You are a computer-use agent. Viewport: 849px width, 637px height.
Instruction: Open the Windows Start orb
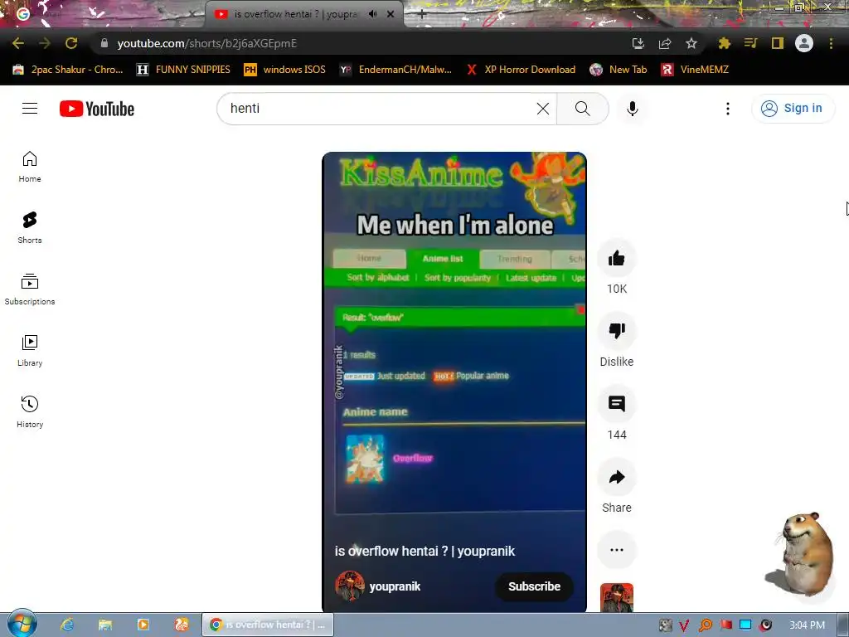[x=22, y=624]
